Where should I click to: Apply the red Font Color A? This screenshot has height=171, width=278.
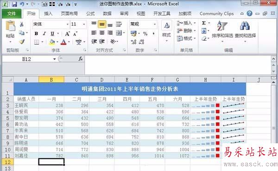click(63, 42)
